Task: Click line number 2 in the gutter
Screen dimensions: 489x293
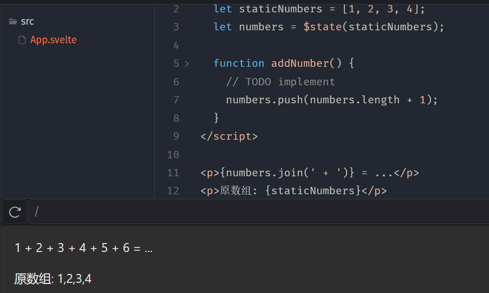Action: [x=176, y=9]
